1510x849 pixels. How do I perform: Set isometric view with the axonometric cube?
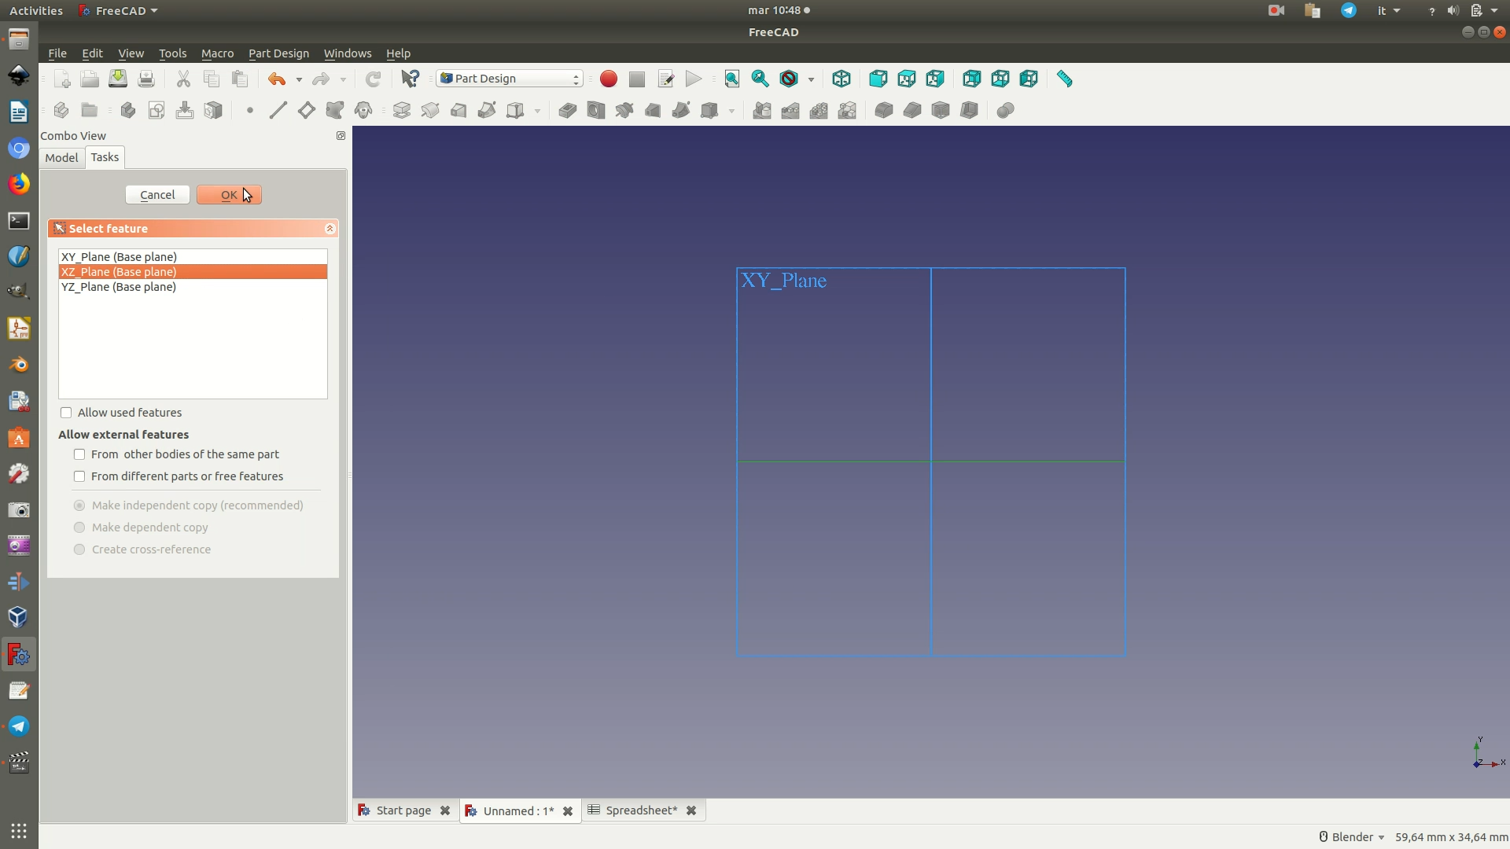pos(842,79)
